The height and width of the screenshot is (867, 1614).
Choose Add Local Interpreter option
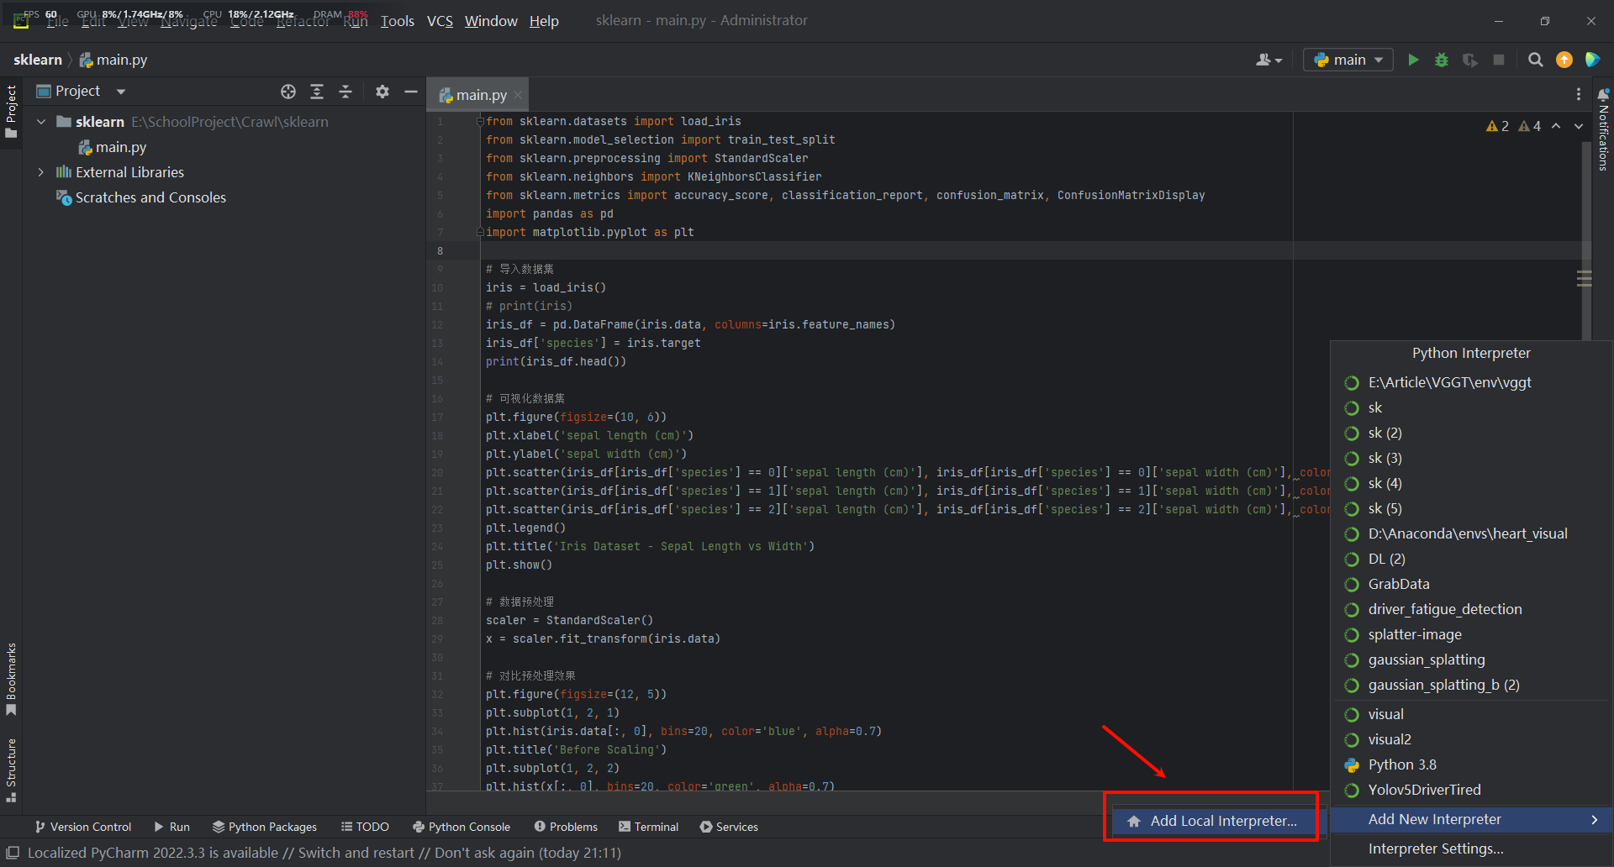pyautogui.click(x=1216, y=821)
